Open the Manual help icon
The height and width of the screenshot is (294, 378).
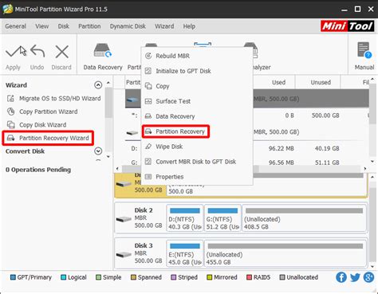364,49
